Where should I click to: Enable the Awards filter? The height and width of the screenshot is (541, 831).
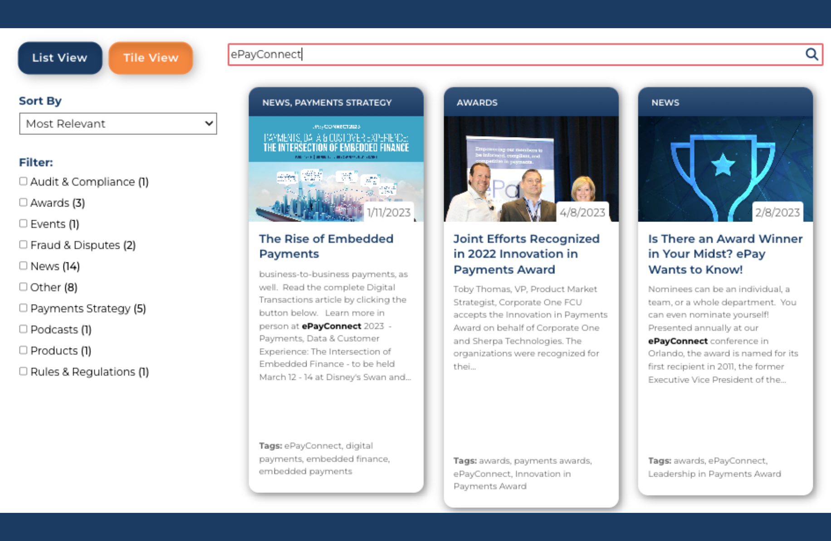pos(23,202)
